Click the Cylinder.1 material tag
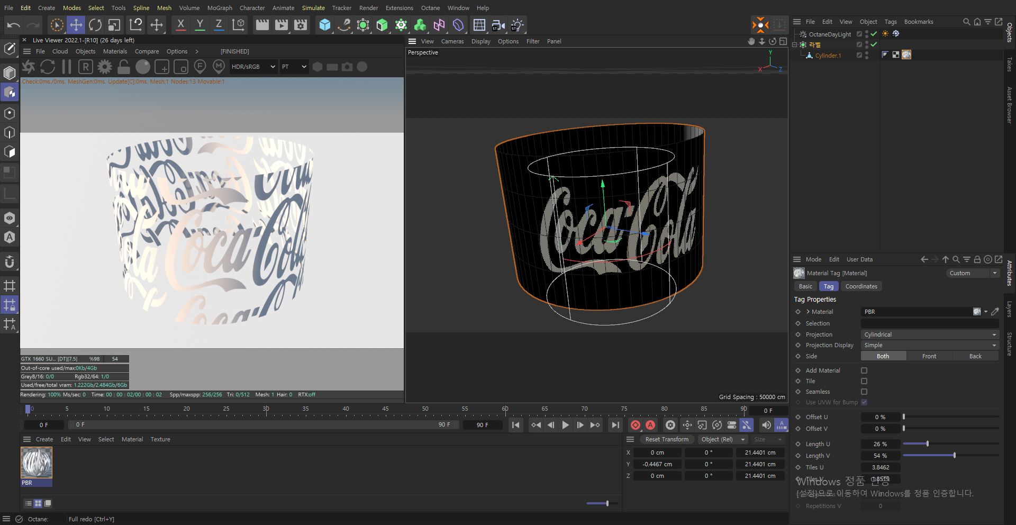 (x=906, y=55)
